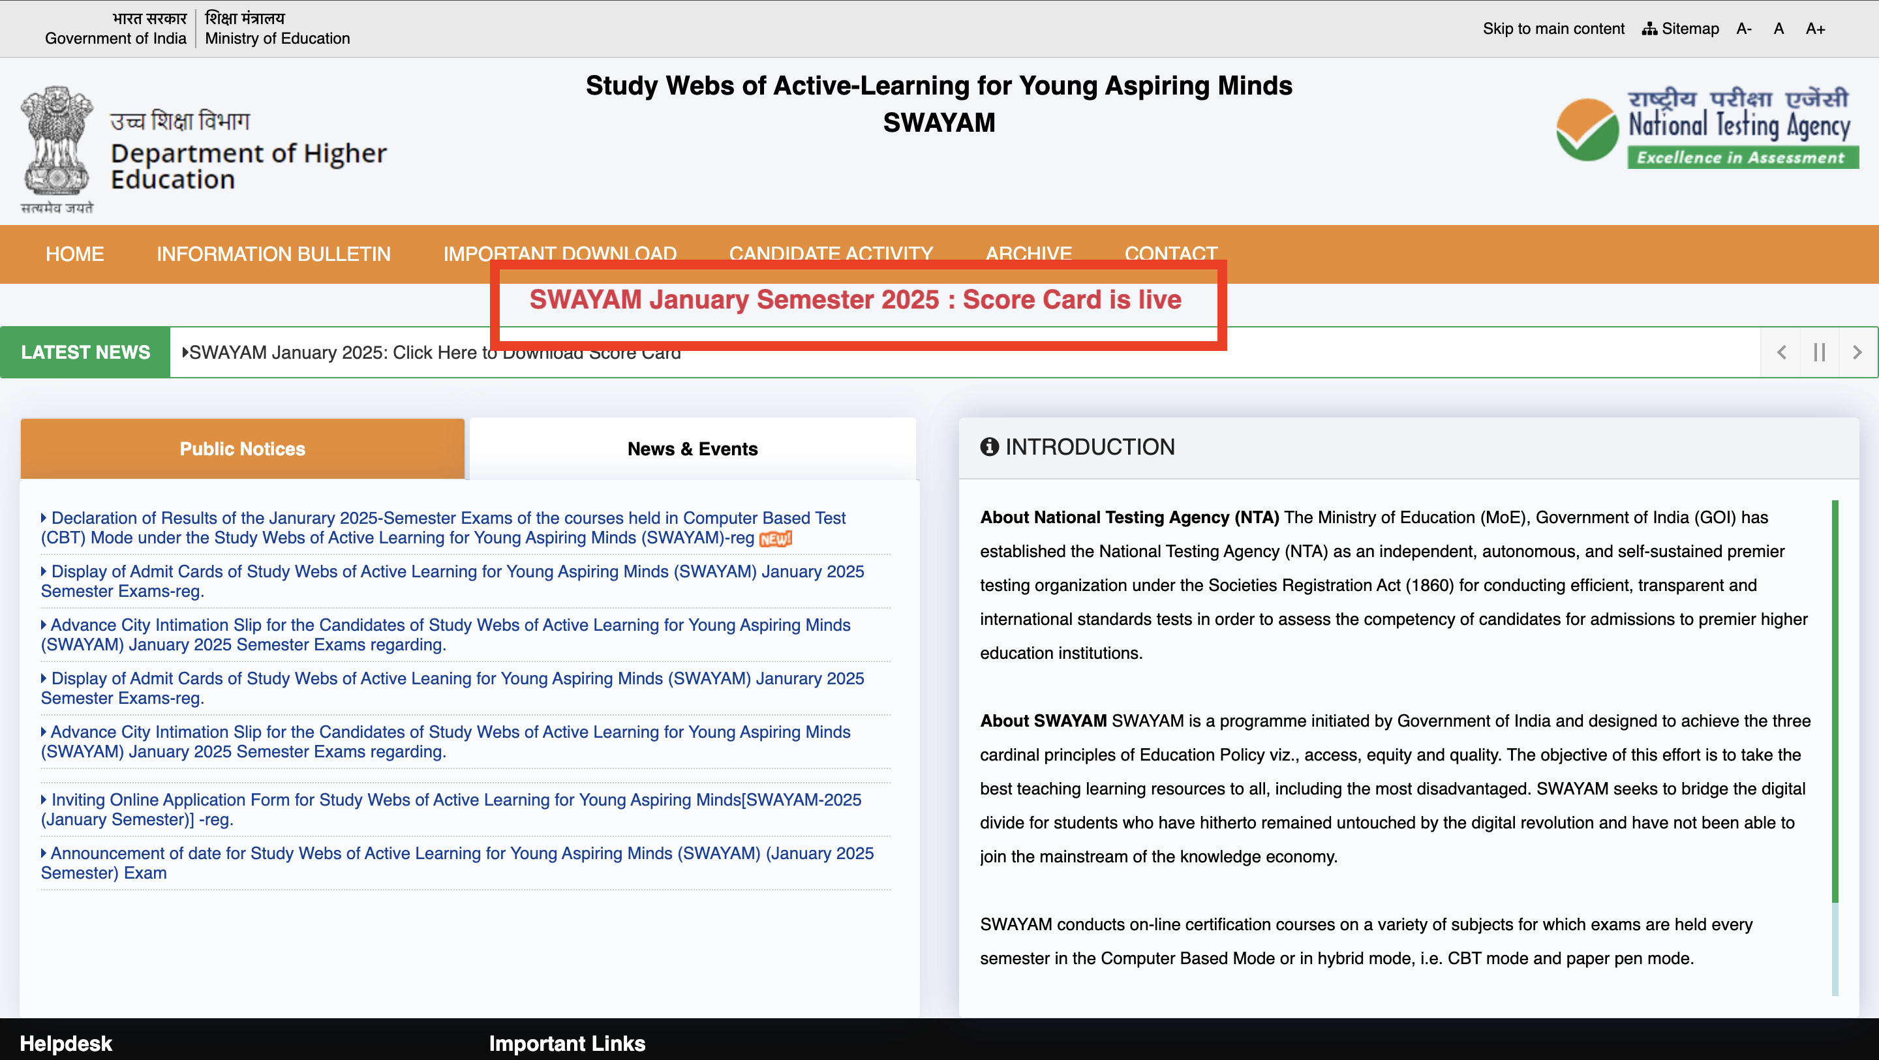Select the Public Notices tab

coord(242,449)
